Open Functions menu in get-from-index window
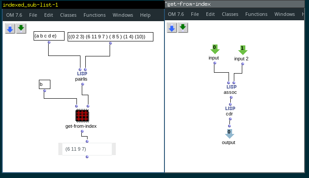Screen dimensions: 309x178 point(256,14)
